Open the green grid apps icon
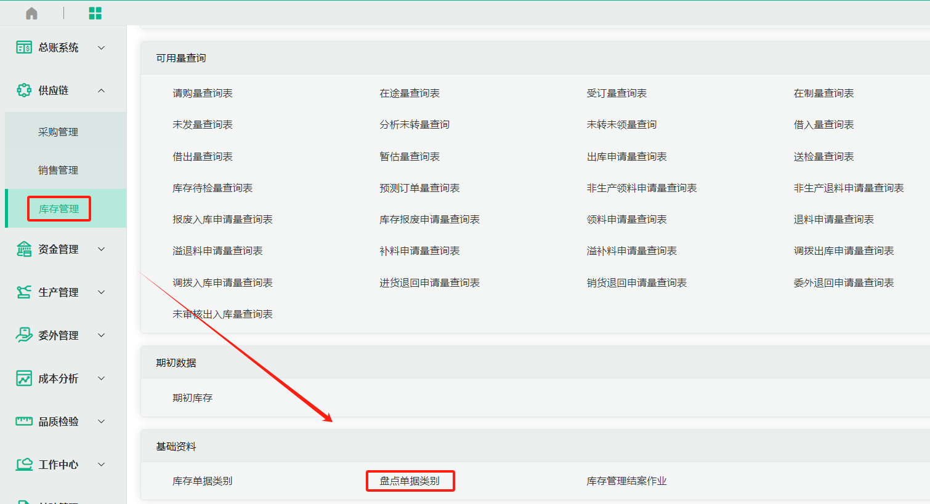The height and width of the screenshot is (504, 930). tap(95, 13)
